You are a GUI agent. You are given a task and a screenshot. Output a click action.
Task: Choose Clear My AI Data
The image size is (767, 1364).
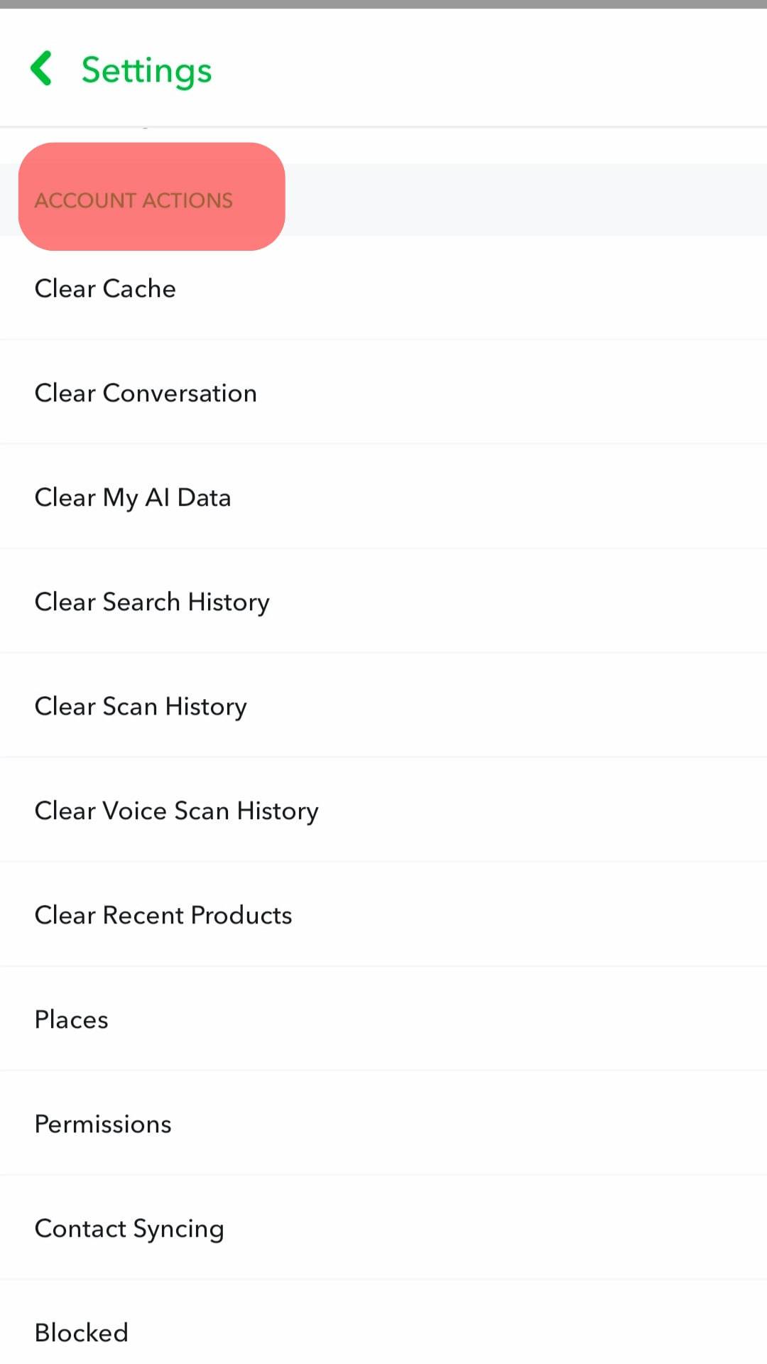click(133, 497)
